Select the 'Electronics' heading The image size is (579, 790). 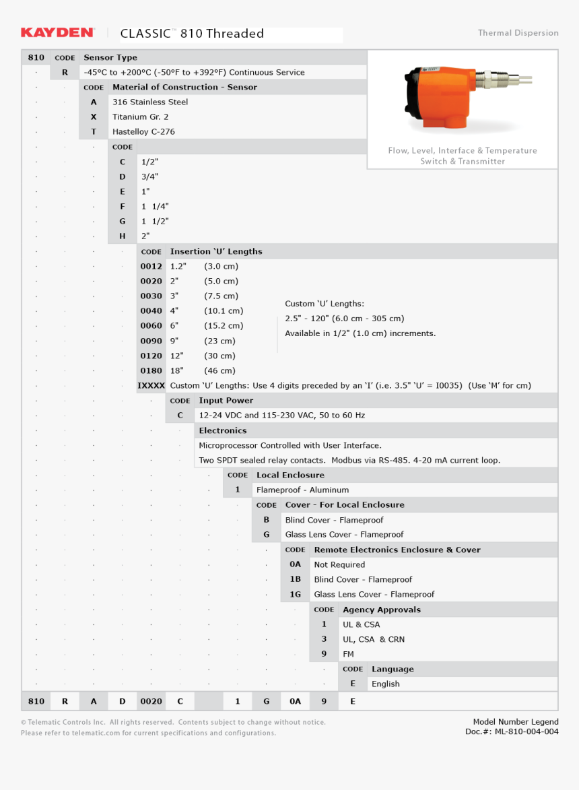pyautogui.click(x=223, y=431)
